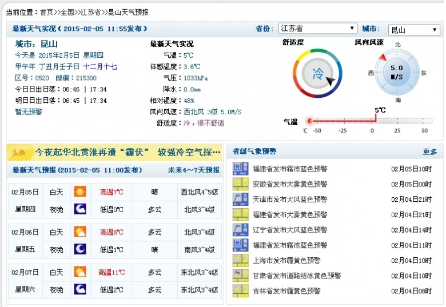
Task: Open 辽宁省发布大风蓝色预警 warning entry
Action: pyautogui.click(x=290, y=230)
